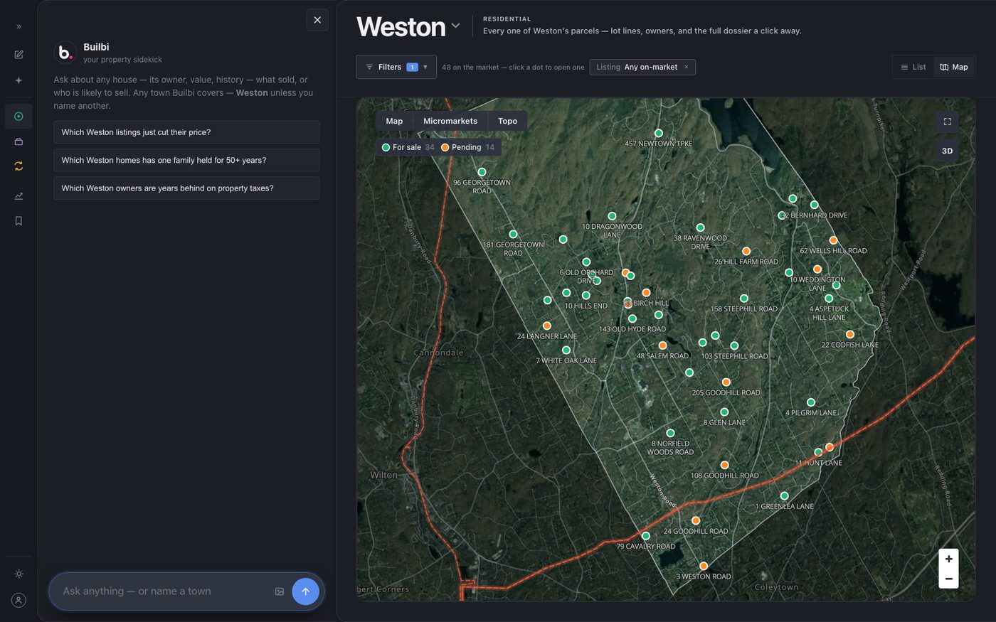Select the Micromarkets tab

click(x=450, y=121)
